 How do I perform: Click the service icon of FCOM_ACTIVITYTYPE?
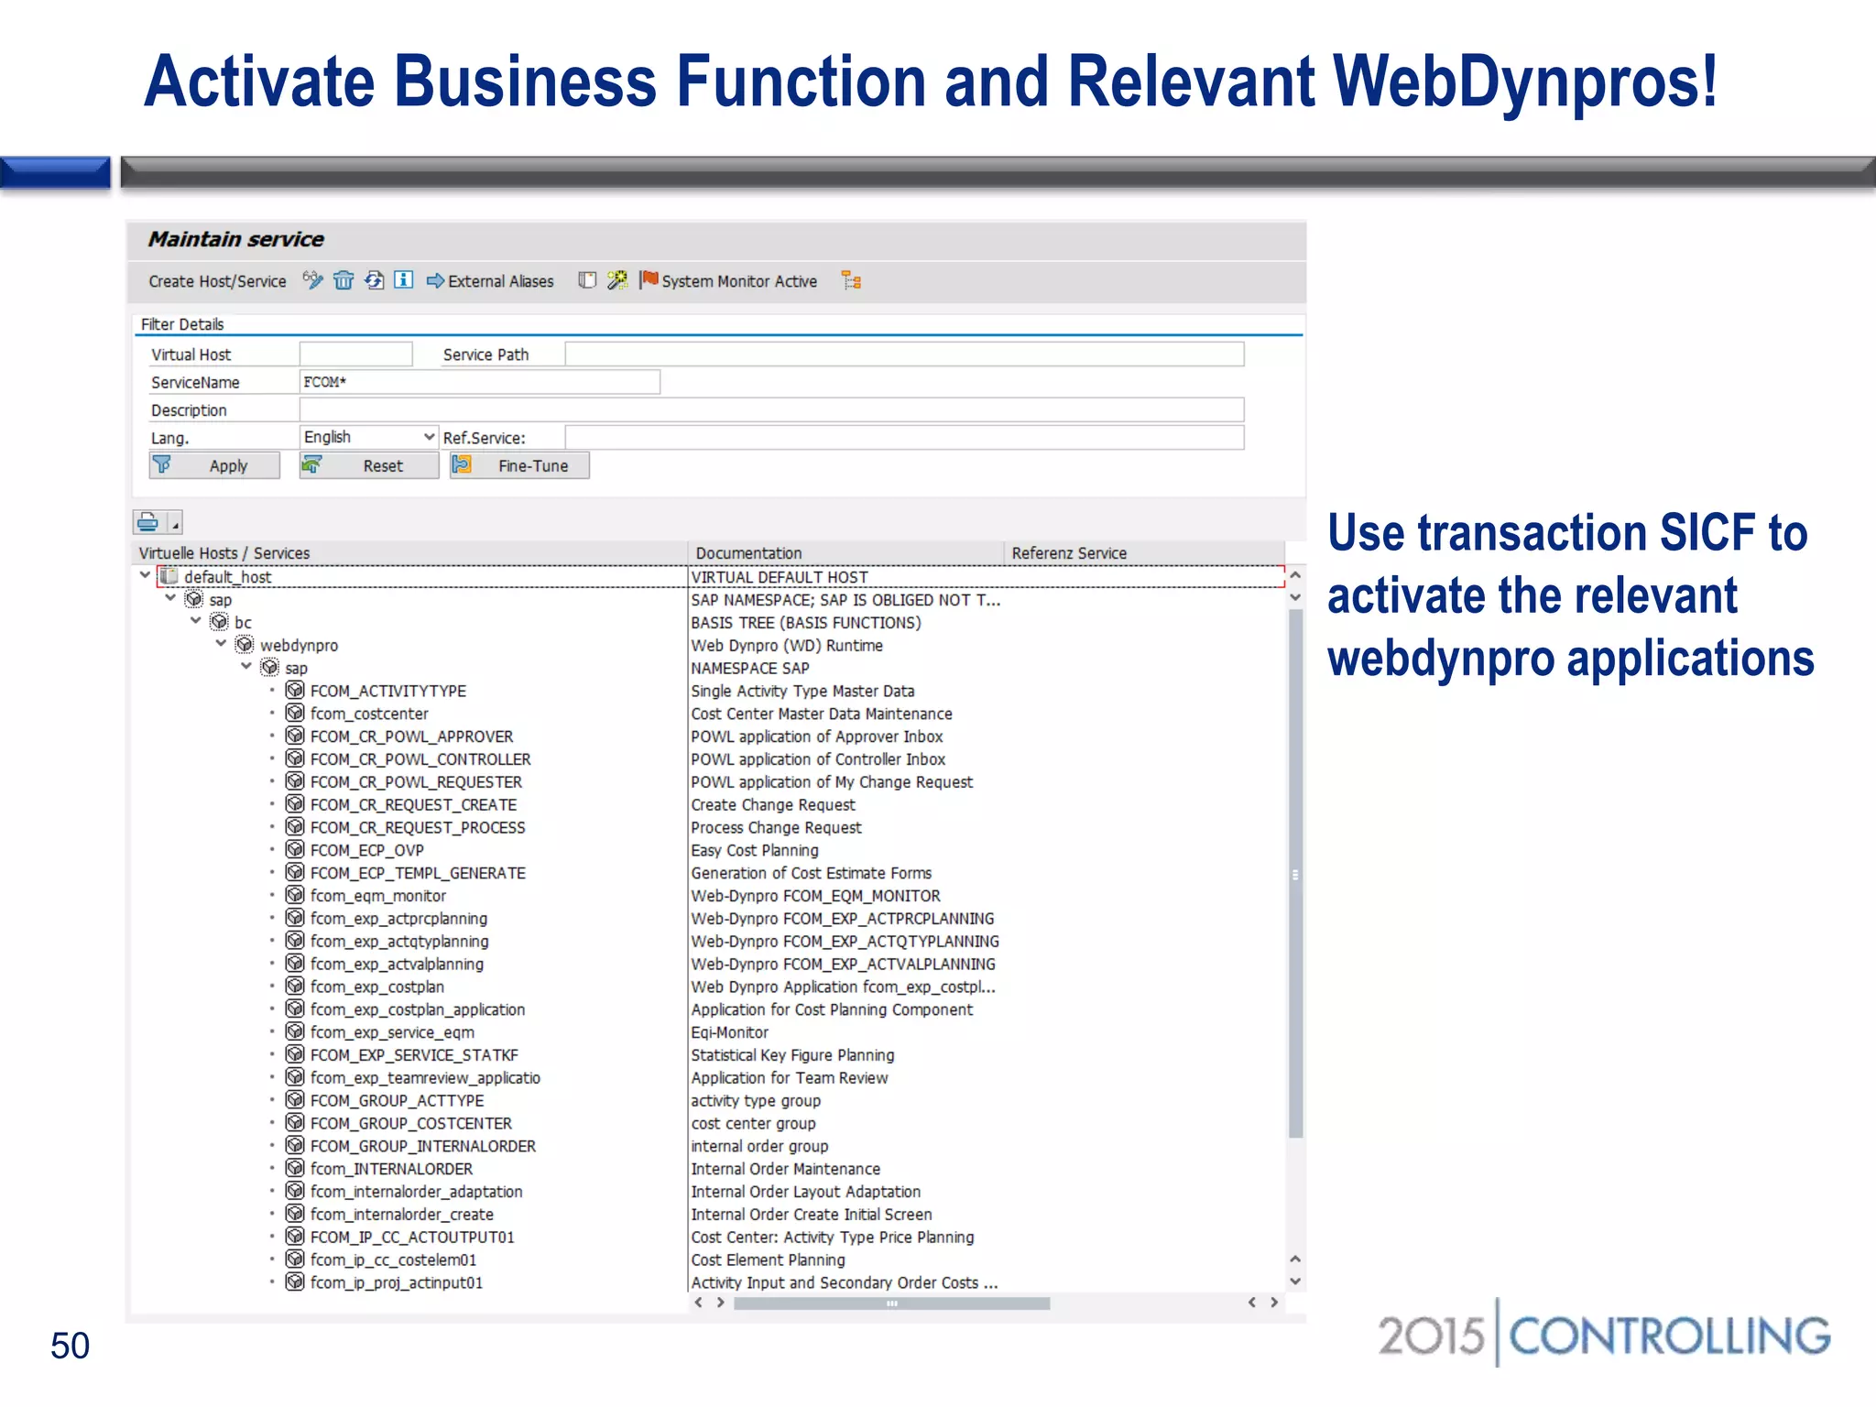[x=295, y=690]
